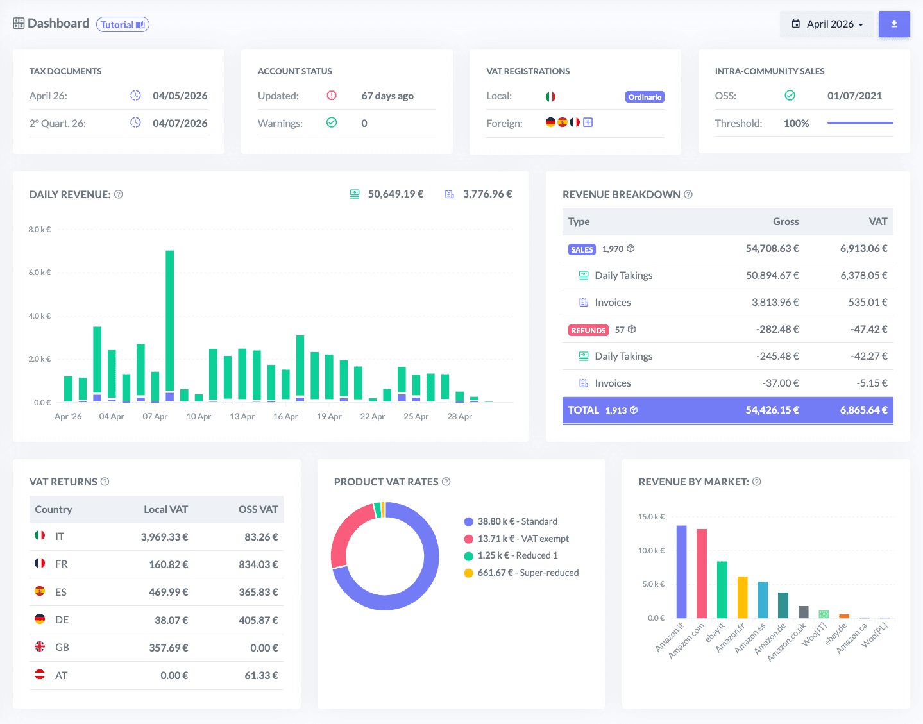Click the 04/05/2026 tax document date

[180, 96]
